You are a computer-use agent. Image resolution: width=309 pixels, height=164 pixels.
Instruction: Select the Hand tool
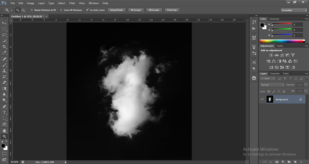(4, 131)
